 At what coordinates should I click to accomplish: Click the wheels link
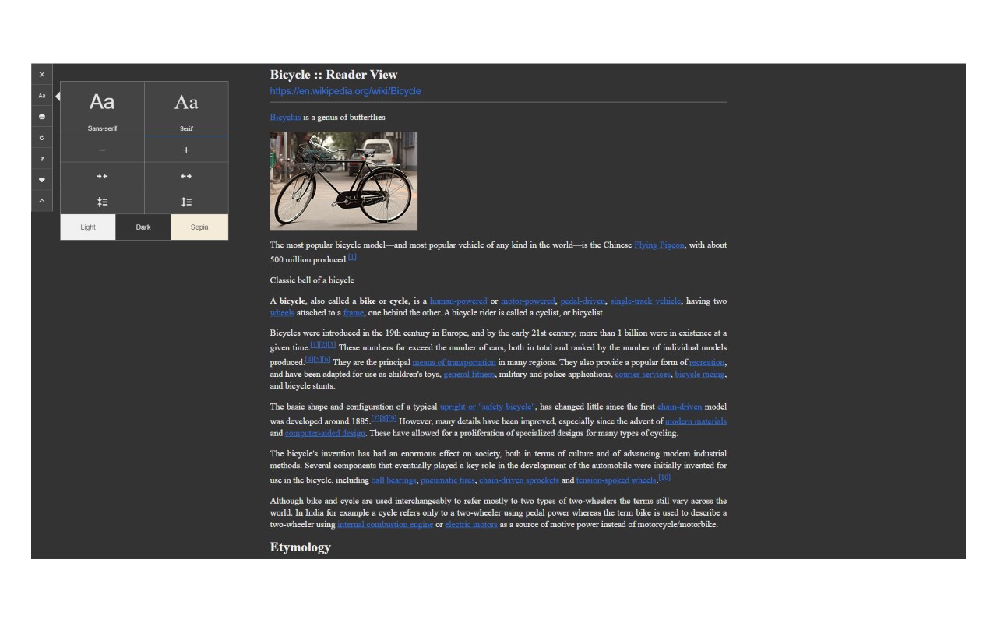282,313
